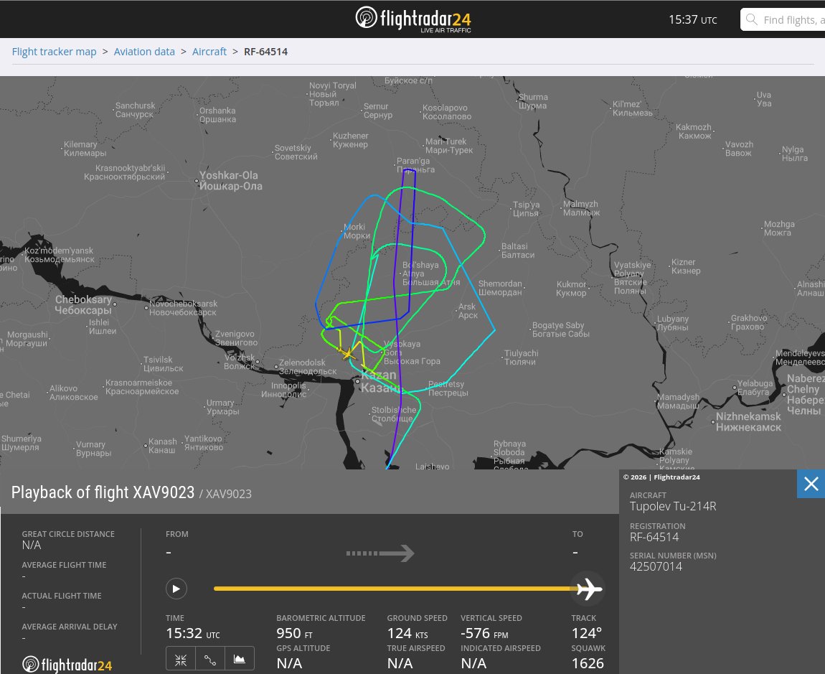Click the RF-64514 breadcrumb text
Screen dimensions: 825x674
265,52
